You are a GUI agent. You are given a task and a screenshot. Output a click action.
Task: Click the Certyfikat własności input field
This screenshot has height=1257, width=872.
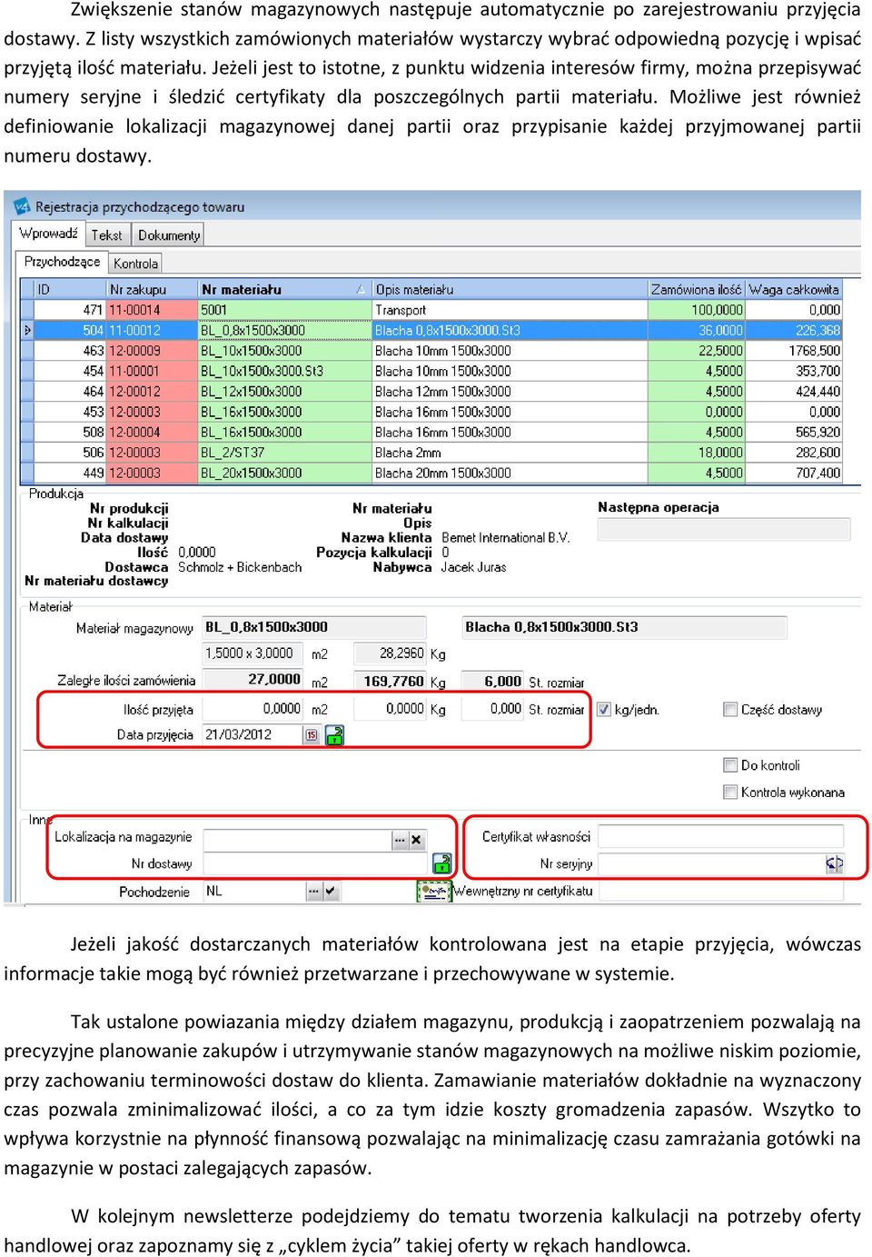click(720, 836)
